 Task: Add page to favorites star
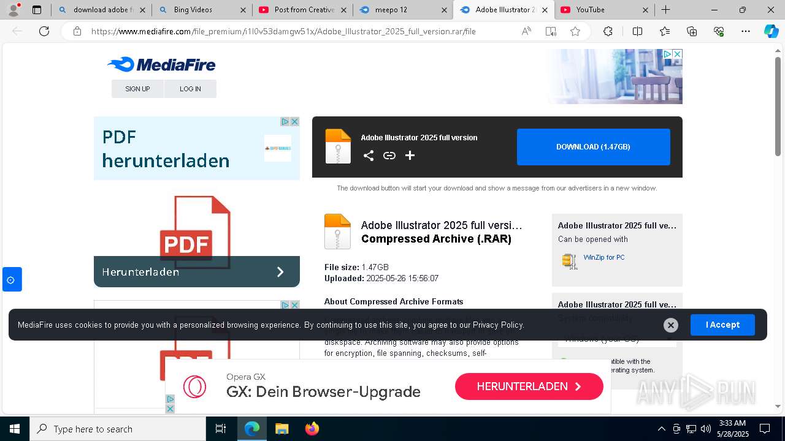(x=575, y=31)
